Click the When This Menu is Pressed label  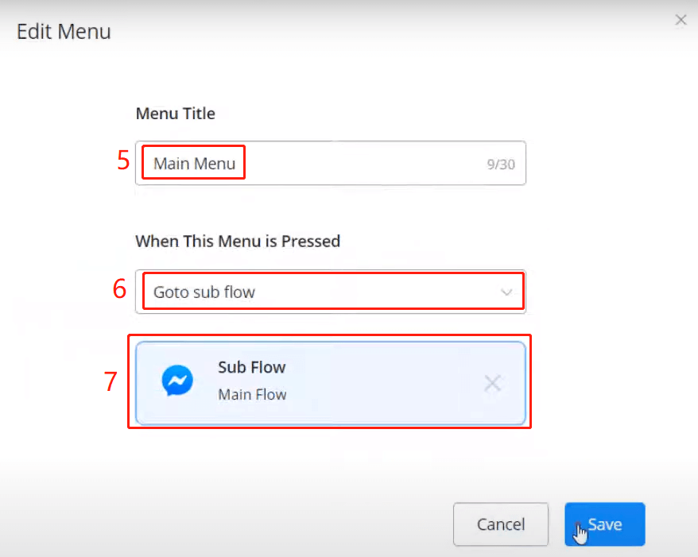(x=238, y=241)
